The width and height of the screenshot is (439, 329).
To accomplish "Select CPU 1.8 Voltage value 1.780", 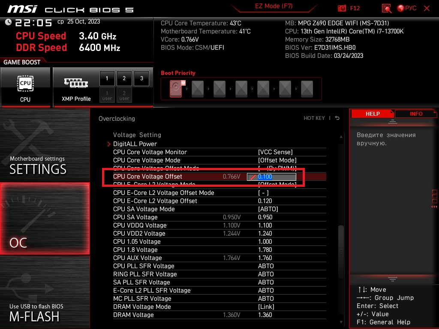I will coord(265,250).
